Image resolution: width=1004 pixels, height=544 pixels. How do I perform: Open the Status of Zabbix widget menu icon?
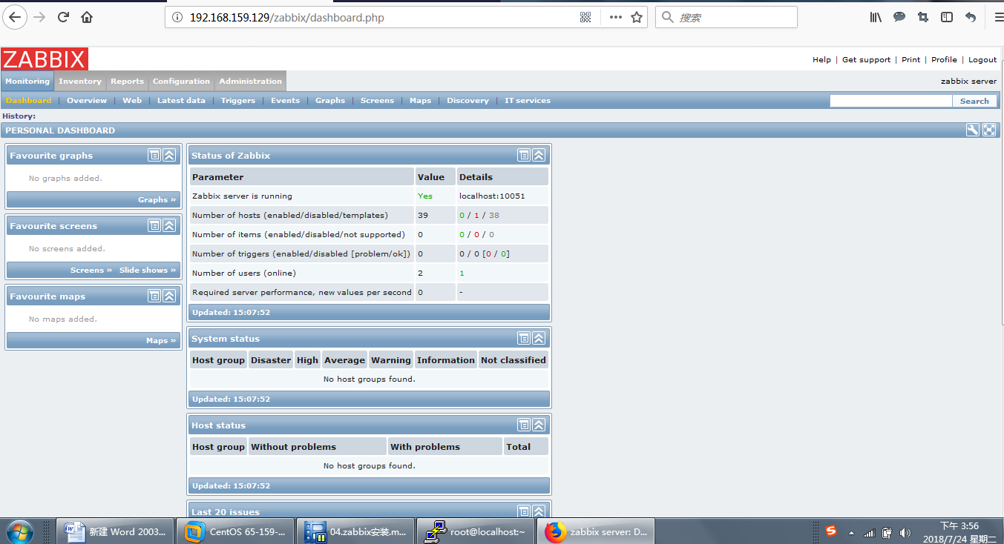[x=524, y=156]
